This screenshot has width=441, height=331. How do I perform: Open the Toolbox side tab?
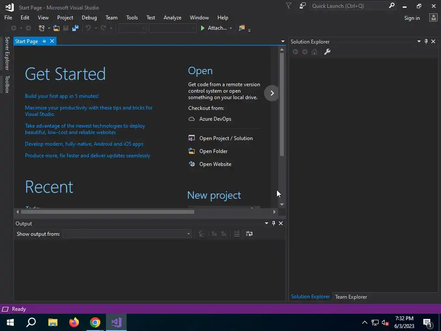[x=7, y=84]
